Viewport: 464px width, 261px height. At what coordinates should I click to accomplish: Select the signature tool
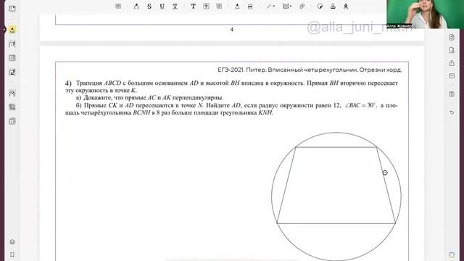click(x=346, y=7)
